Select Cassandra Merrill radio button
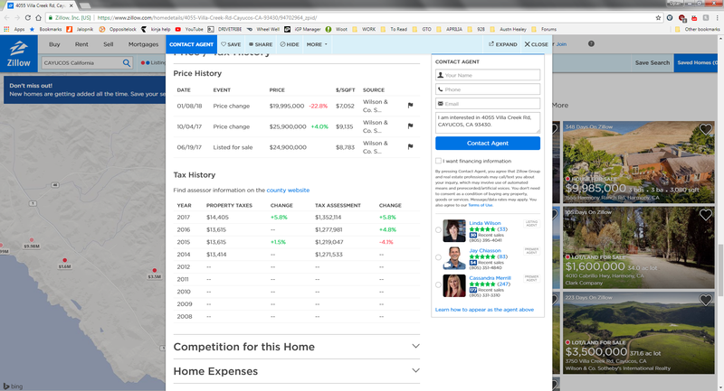This screenshot has height=391, width=724. pos(438,284)
